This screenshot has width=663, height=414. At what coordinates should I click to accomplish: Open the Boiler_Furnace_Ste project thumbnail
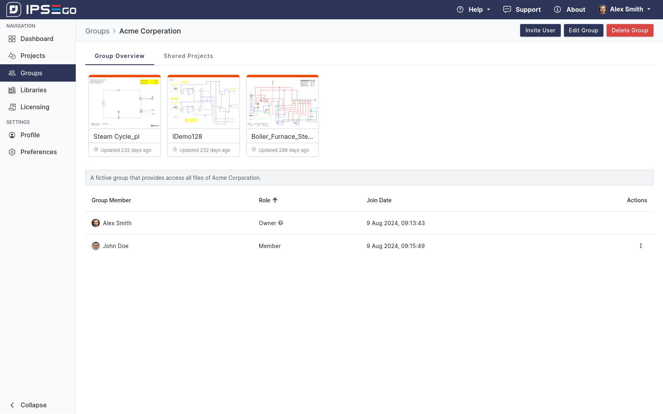pos(283,103)
